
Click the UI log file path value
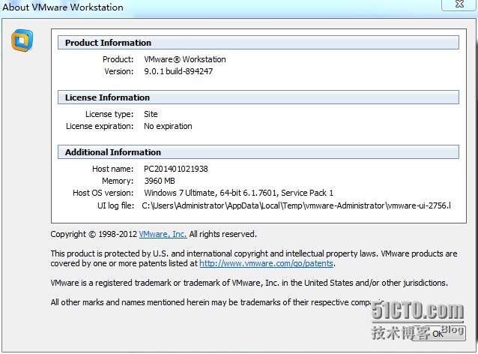[296, 205]
